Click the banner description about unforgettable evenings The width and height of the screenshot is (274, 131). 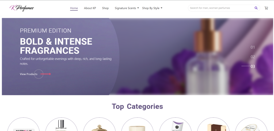click(66, 61)
